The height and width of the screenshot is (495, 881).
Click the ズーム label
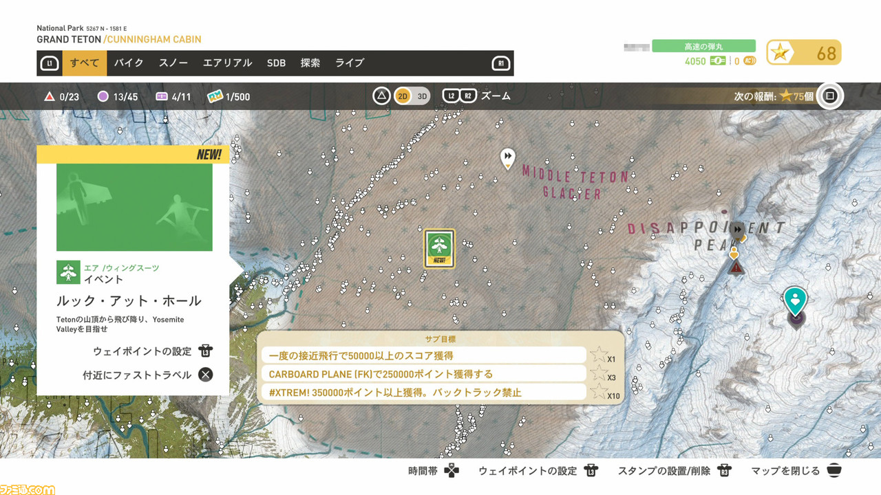[x=496, y=96]
